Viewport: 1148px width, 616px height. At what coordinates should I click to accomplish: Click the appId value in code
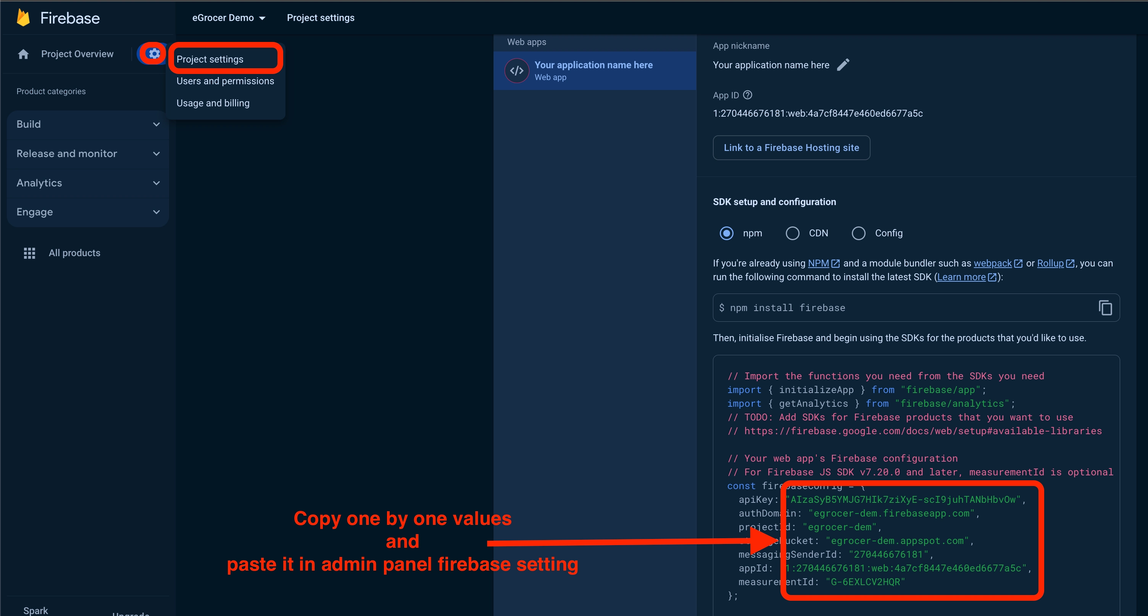click(906, 568)
